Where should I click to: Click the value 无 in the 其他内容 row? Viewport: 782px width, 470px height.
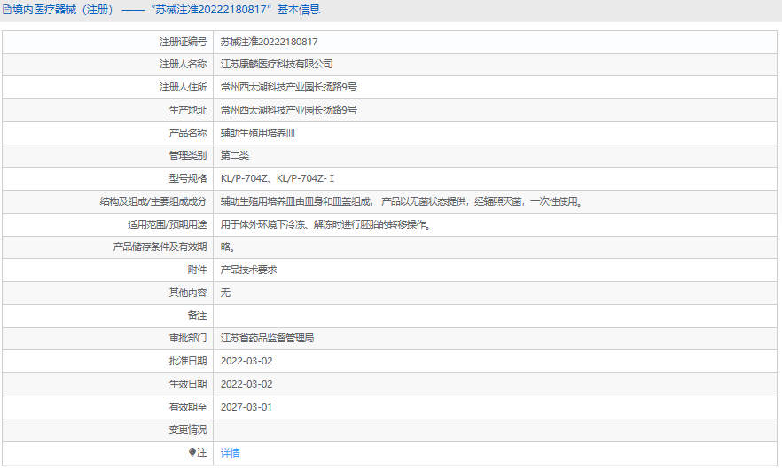[x=225, y=293]
